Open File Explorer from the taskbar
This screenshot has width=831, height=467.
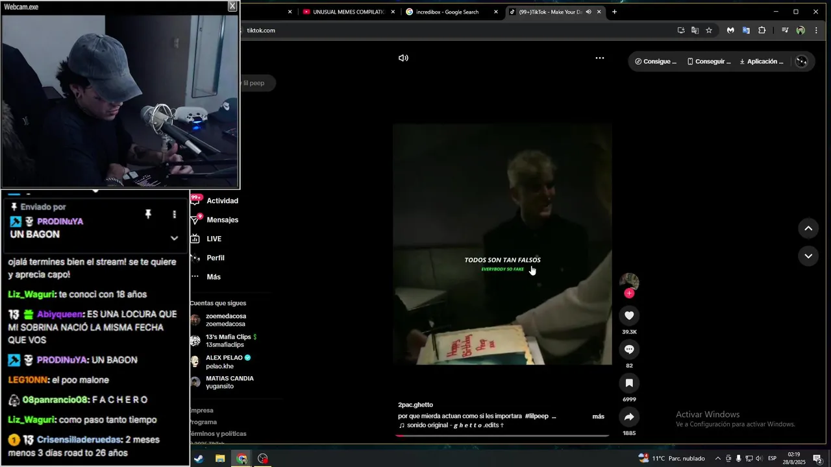point(220,459)
